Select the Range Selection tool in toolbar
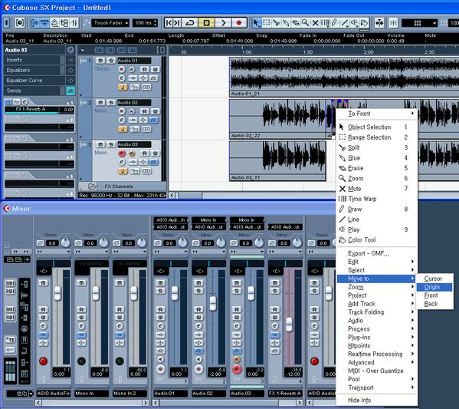Screen dimensions: 459x409 (267, 23)
